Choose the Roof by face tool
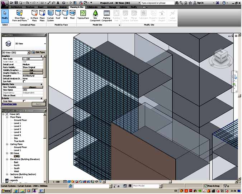 click(58, 16)
